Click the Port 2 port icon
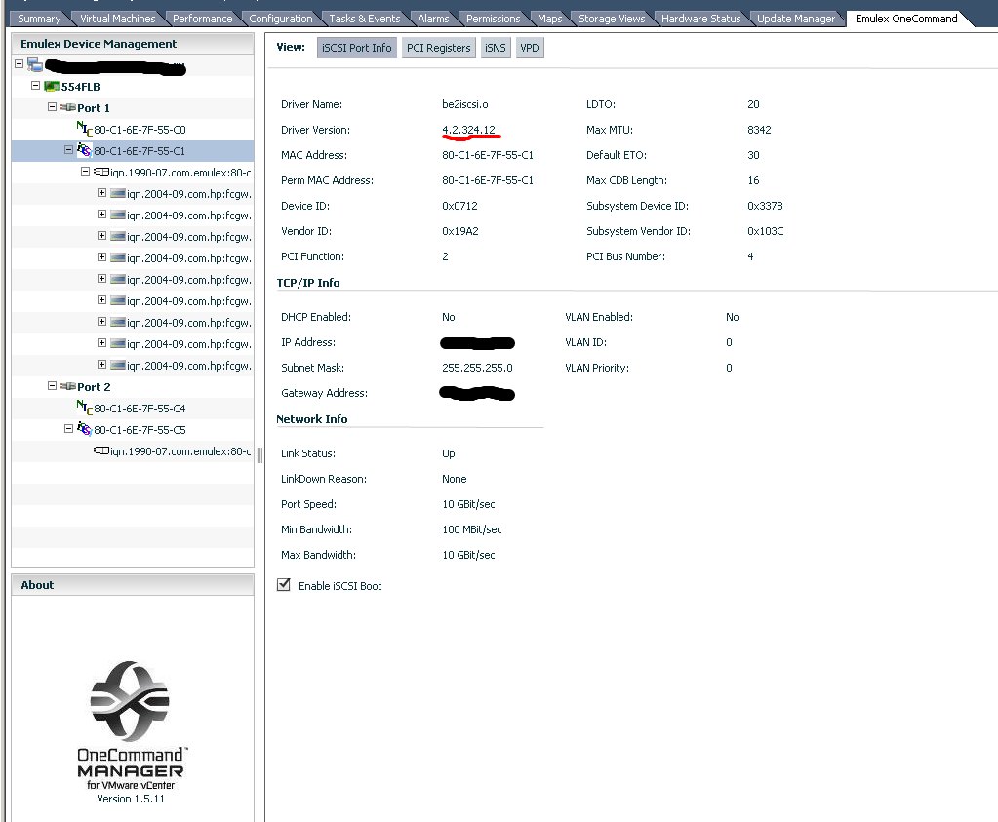Image resolution: width=998 pixels, height=822 pixels. point(70,386)
